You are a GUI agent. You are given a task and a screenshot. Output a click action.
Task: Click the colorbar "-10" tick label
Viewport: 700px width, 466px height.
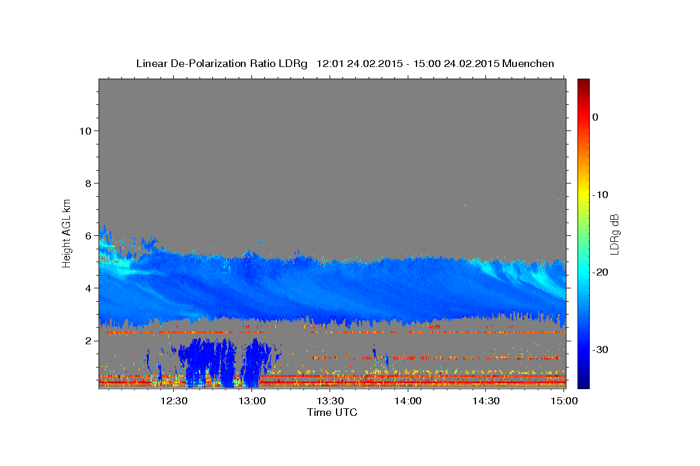(600, 195)
